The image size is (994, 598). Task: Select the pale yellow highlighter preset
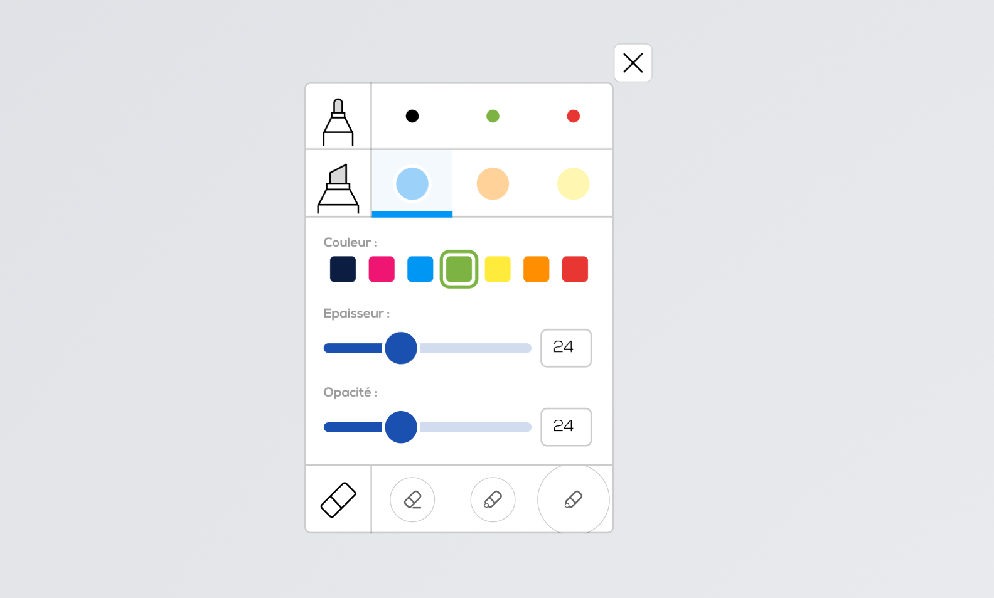pyautogui.click(x=573, y=184)
